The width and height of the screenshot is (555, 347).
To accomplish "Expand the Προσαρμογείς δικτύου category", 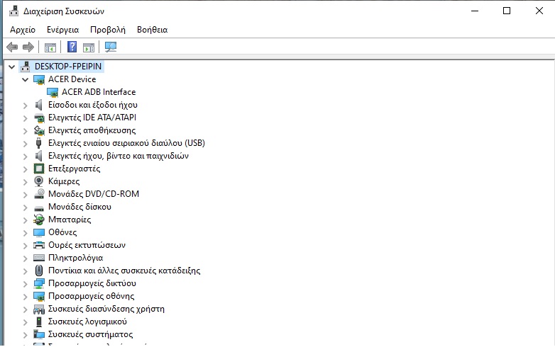I will (x=26, y=283).
